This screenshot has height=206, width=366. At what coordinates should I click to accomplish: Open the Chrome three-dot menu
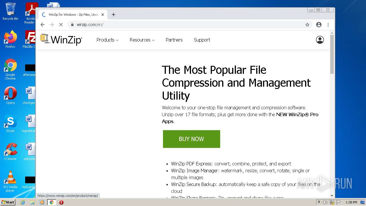tap(328, 25)
